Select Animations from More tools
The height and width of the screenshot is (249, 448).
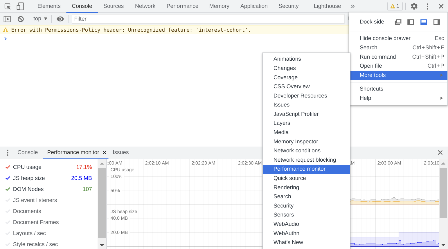click(306, 59)
